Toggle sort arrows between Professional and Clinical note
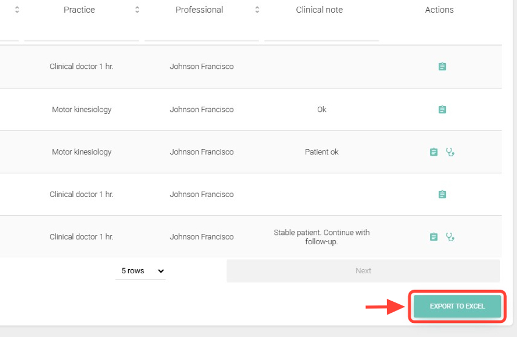Image resolution: width=517 pixels, height=337 pixels. 257,10
